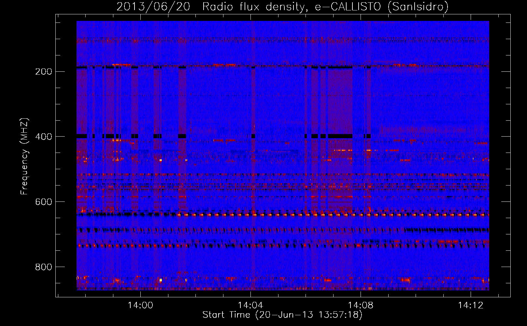Click the 14:12 time tick label
This screenshot has width=527, height=326.
click(x=471, y=305)
